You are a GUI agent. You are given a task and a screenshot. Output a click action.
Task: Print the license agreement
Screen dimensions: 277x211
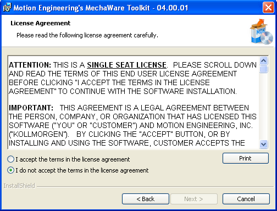[x=246, y=158]
